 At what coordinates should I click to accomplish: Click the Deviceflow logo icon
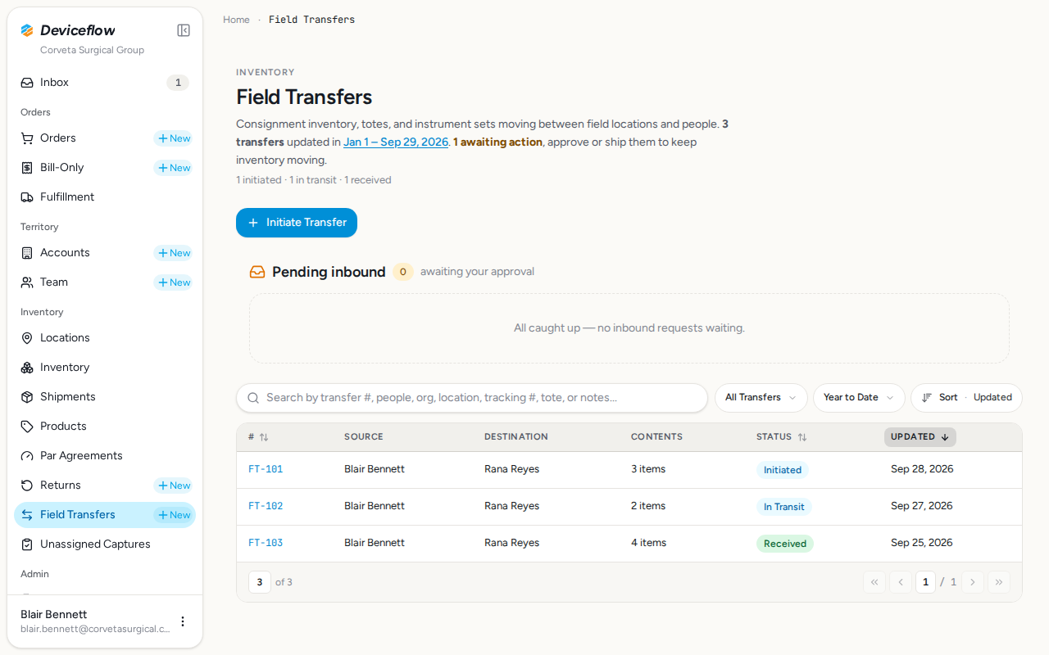[27, 30]
